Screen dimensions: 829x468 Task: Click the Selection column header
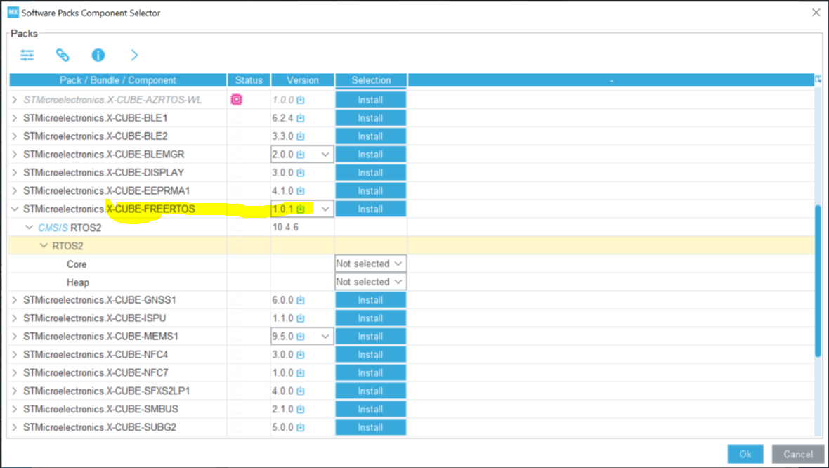pyautogui.click(x=370, y=79)
